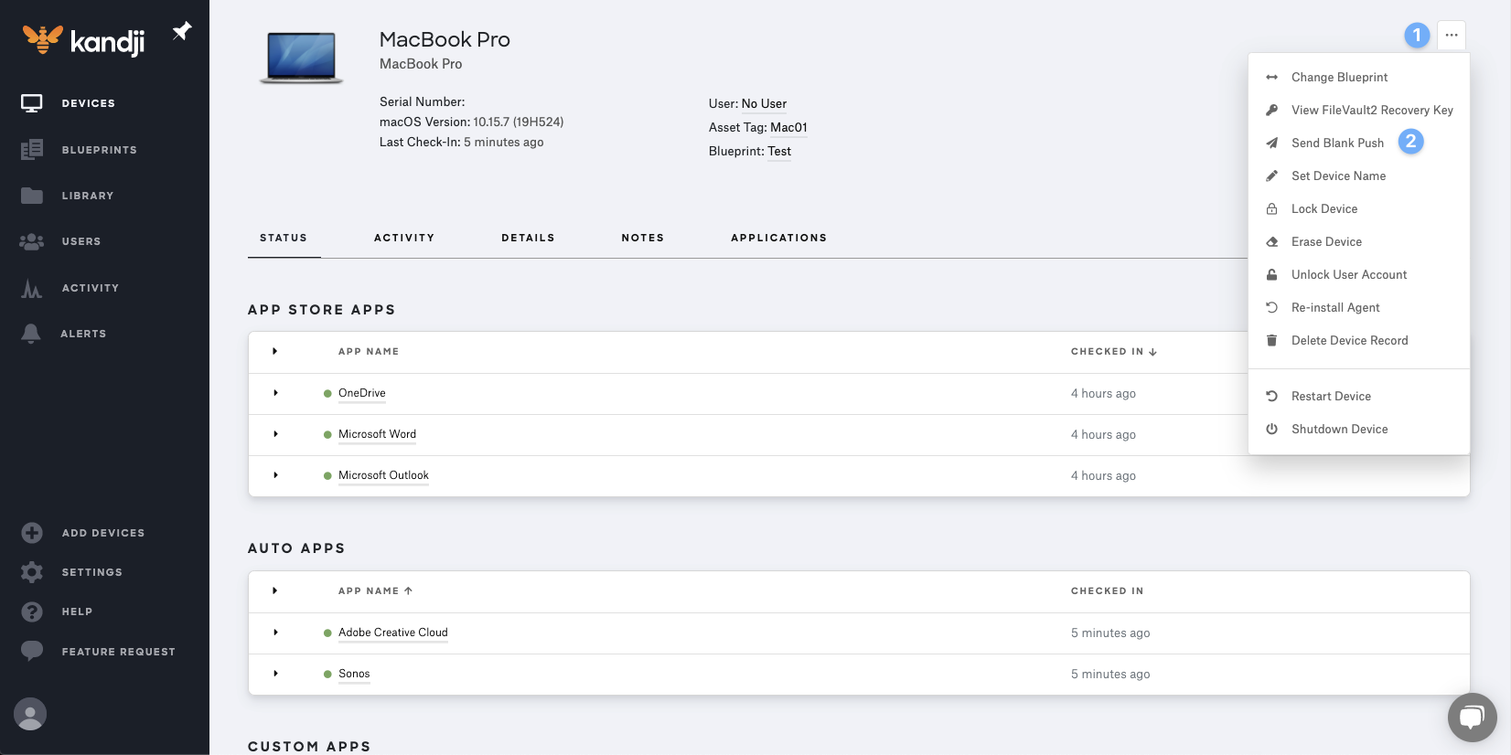The image size is (1511, 755).
Task: Open the Activity graph icon
Action: pyautogui.click(x=32, y=289)
